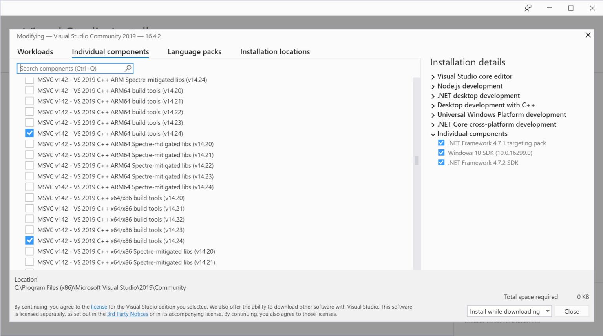
Task: Check ARM64 Spectre-mitigated libs (v14.22)
Action: pyautogui.click(x=29, y=165)
